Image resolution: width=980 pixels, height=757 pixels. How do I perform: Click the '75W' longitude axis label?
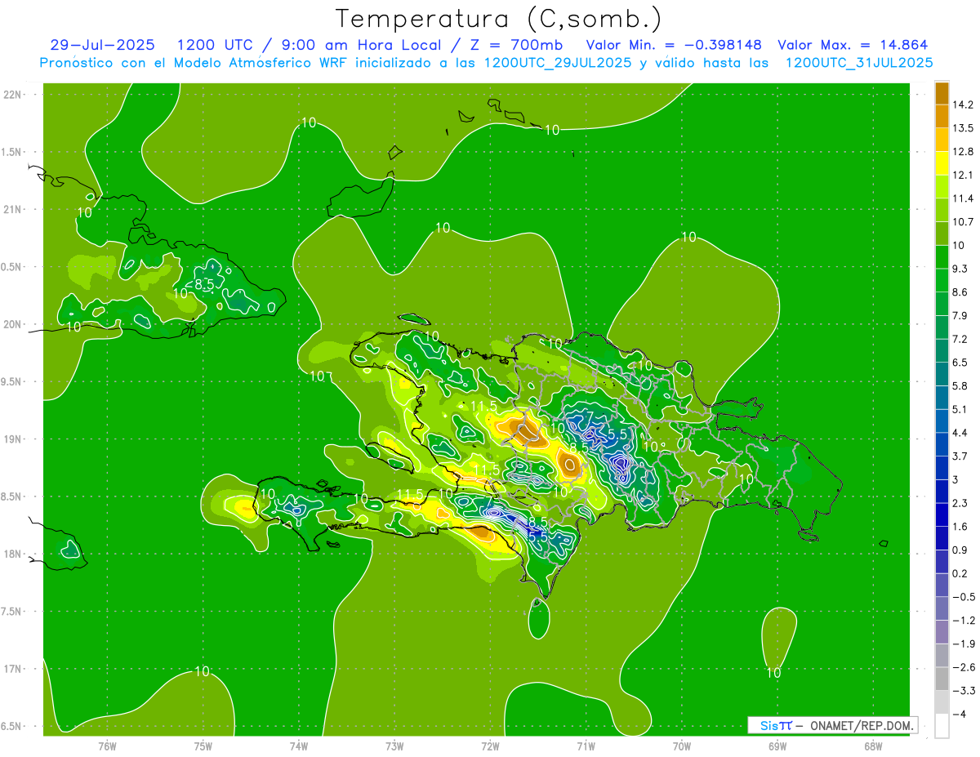(203, 746)
